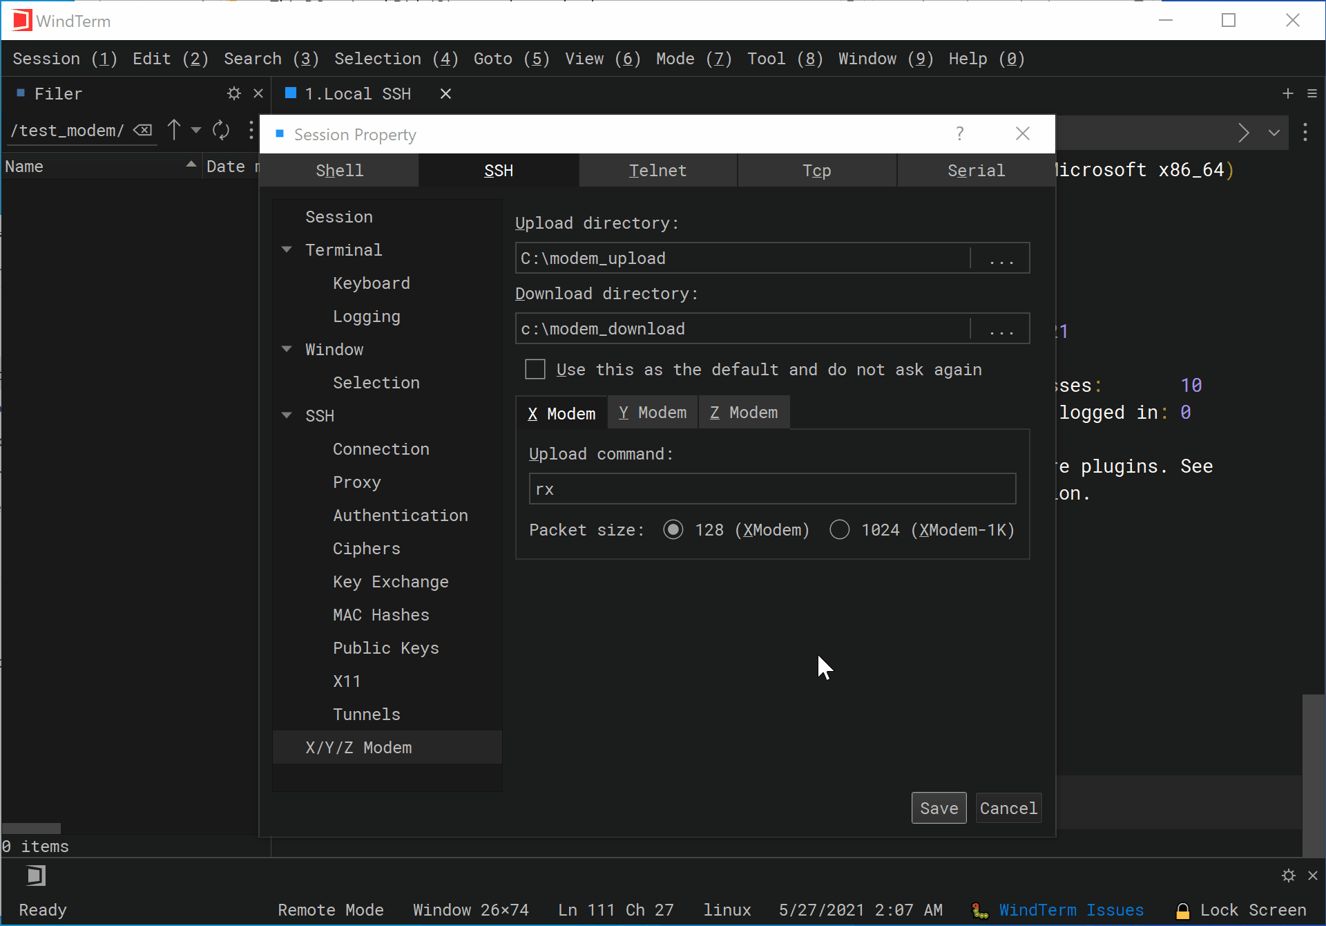Open the Serial tab in session
Viewport: 1326px width, 926px height.
974,169
